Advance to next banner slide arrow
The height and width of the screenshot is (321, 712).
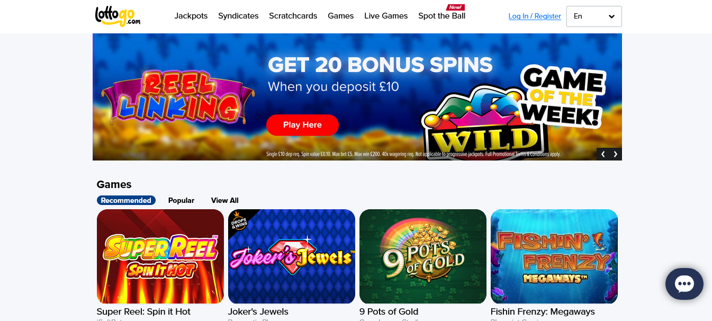pyautogui.click(x=616, y=154)
